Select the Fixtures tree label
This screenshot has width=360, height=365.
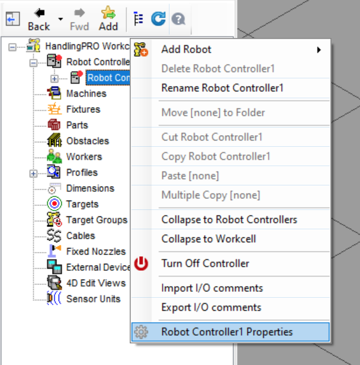(x=83, y=109)
